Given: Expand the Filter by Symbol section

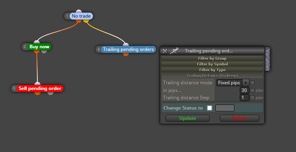Looking at the screenshot, I should tap(212, 64).
